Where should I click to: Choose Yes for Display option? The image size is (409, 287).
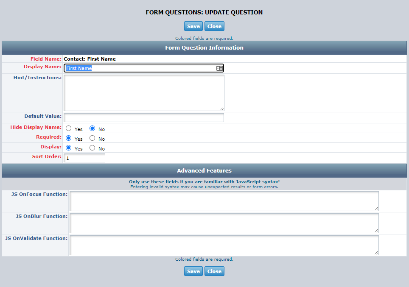[69, 148]
